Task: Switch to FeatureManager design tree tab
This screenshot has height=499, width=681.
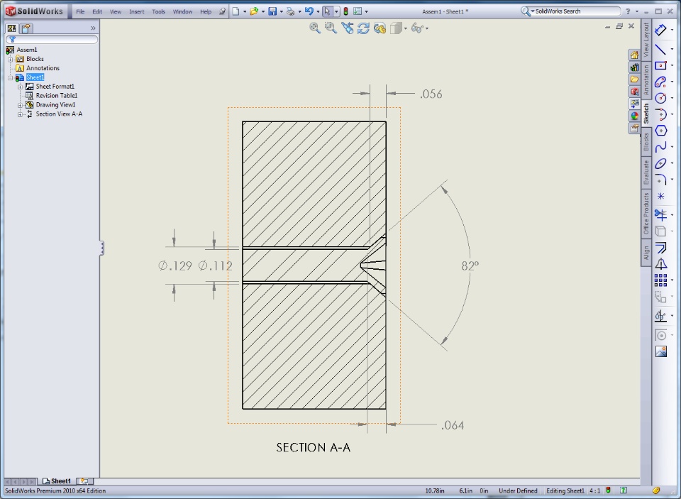Action: click(12, 28)
